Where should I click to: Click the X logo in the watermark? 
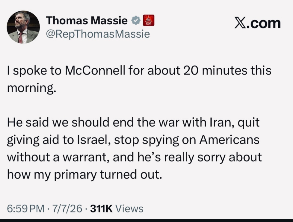pyautogui.click(x=241, y=24)
